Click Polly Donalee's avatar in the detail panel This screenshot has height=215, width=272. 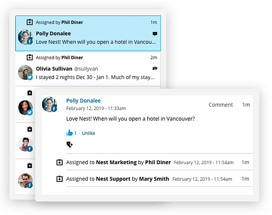pyautogui.click(x=49, y=104)
